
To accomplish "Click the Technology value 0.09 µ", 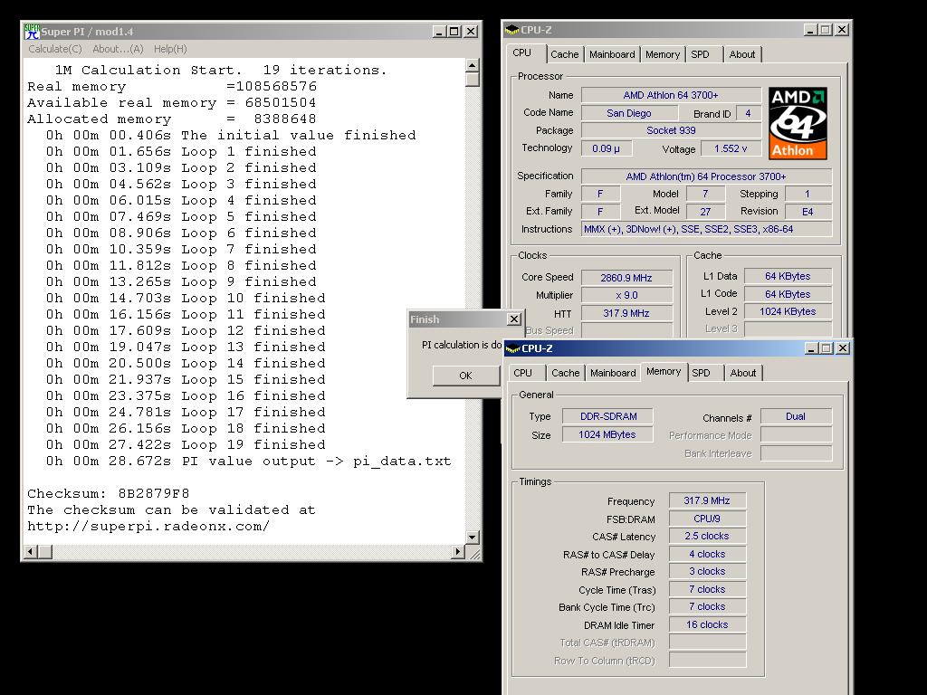I will [607, 148].
